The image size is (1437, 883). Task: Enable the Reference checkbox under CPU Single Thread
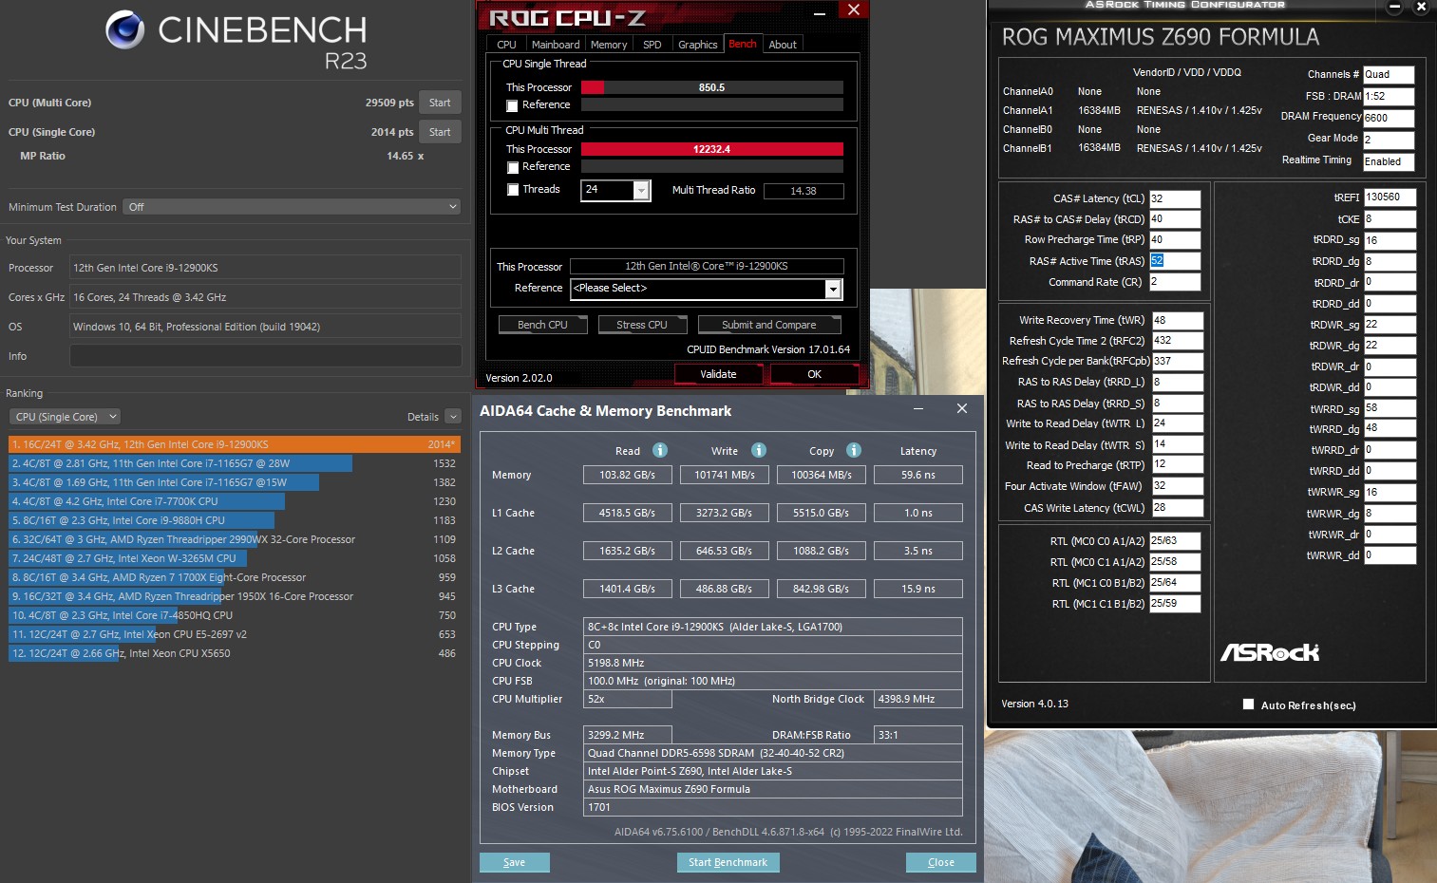tap(513, 105)
